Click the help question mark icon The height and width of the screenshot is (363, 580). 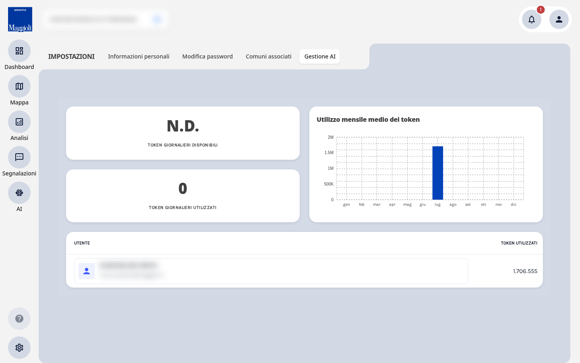[19, 319]
